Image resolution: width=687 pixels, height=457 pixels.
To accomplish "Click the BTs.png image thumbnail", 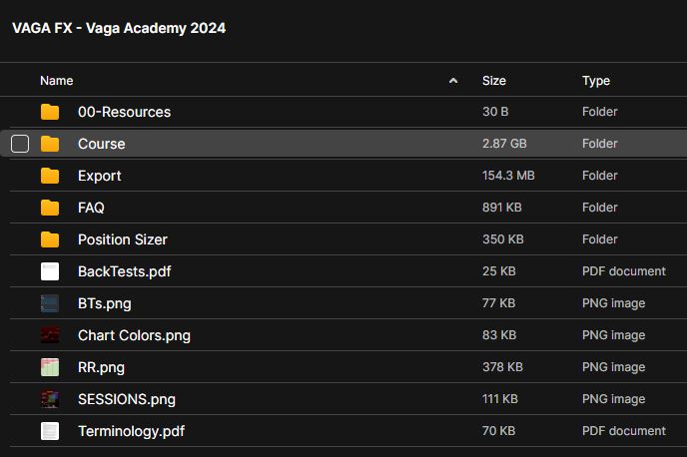I will [50, 303].
